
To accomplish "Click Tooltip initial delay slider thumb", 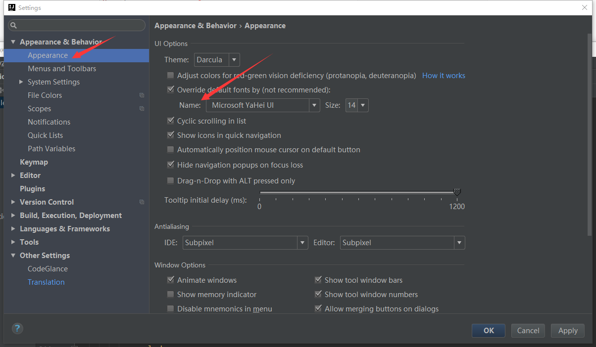I will pyautogui.click(x=457, y=192).
